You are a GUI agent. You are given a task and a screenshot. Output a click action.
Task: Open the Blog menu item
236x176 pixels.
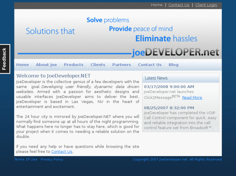[x=173, y=65]
